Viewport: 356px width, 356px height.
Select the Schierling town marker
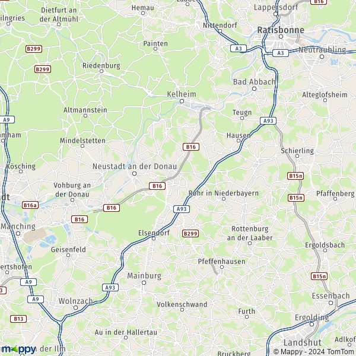coord(297,156)
